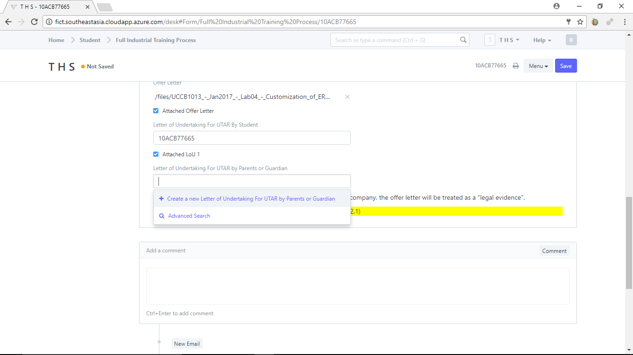Image resolution: width=633 pixels, height=355 pixels.
Task: Click the Ctrl+Enter to add comment hint
Action: (x=180, y=313)
